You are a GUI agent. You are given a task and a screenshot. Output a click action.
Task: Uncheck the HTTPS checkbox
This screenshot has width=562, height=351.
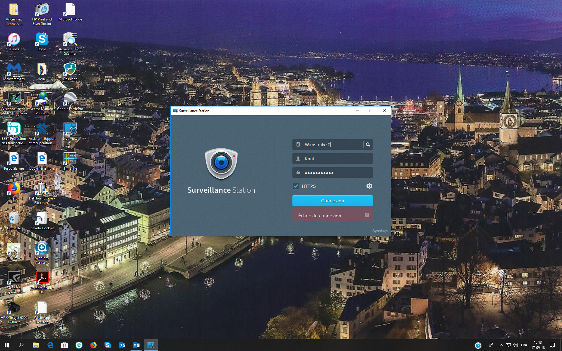pyautogui.click(x=296, y=186)
